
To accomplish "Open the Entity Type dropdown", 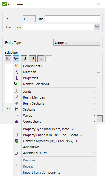I will click(x=77, y=42).
